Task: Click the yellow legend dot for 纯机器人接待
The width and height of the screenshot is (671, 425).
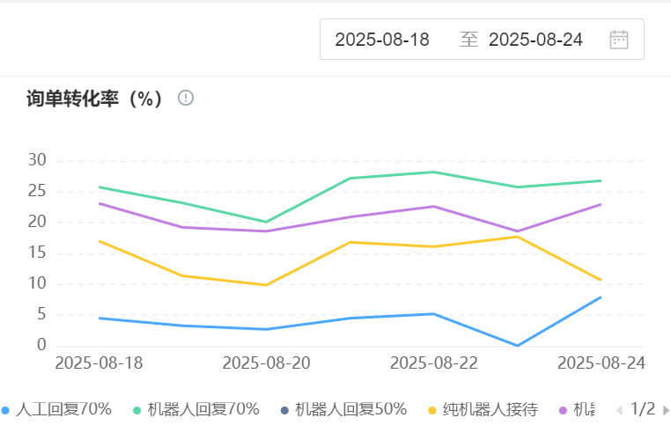Action: click(x=432, y=410)
